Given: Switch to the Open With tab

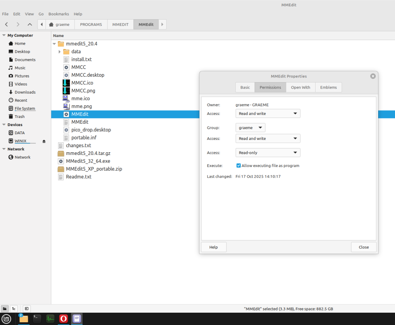Looking at the screenshot, I should point(300,88).
